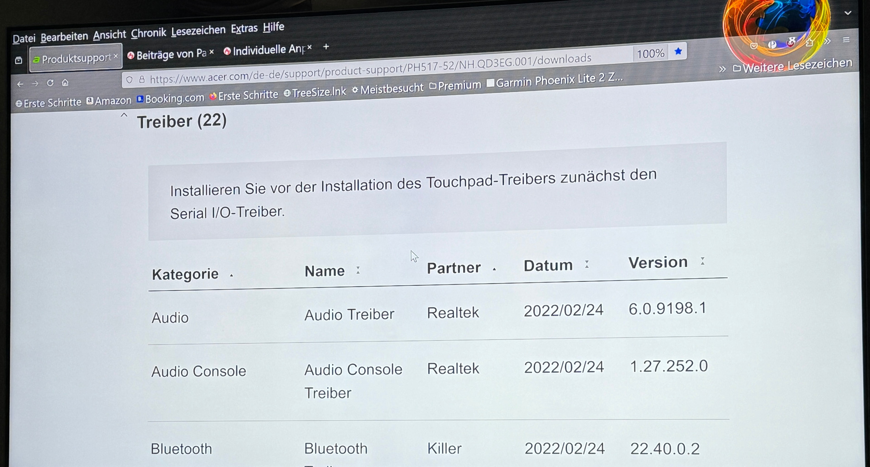Collapse the Treiber (22) section
The image size is (870, 467).
[124, 116]
